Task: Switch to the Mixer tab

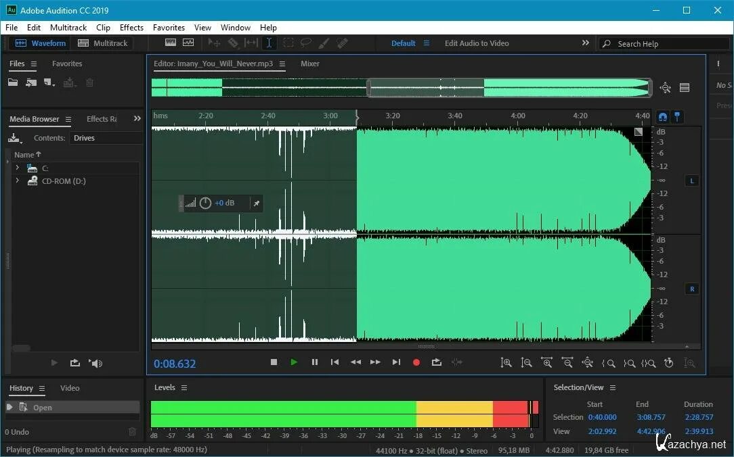Action: [x=309, y=64]
